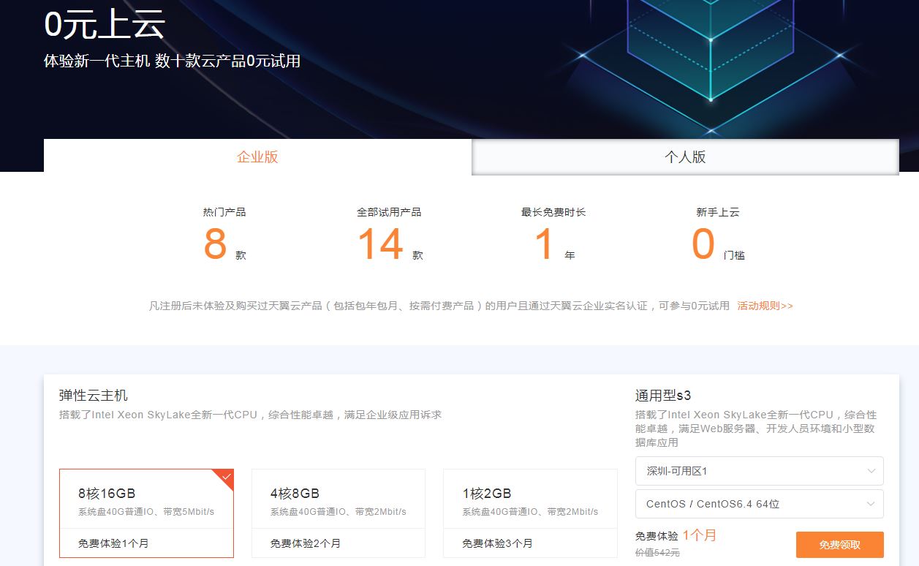Click the 通用型s3 heading
The width and height of the screenshot is (919, 566).
663,396
